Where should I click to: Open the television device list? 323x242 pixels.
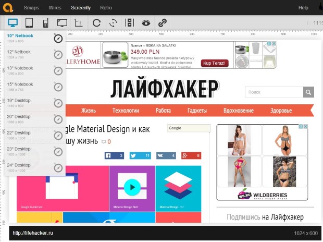62,23
